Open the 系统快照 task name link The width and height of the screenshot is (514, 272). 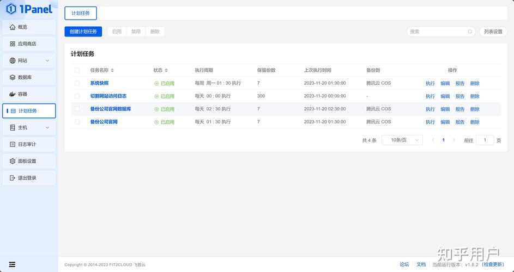pos(99,83)
